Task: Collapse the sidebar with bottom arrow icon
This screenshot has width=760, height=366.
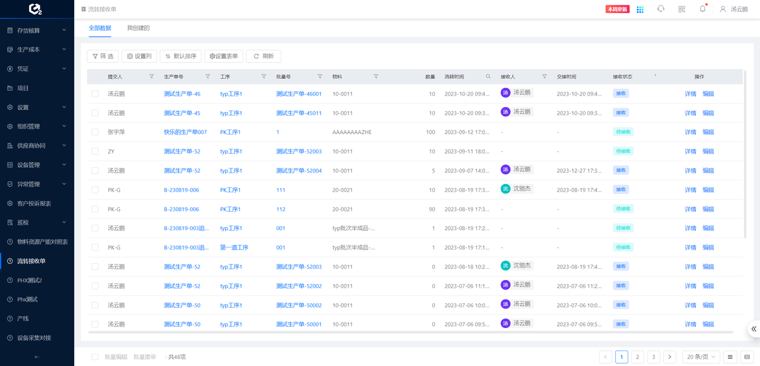Action: pos(37,357)
